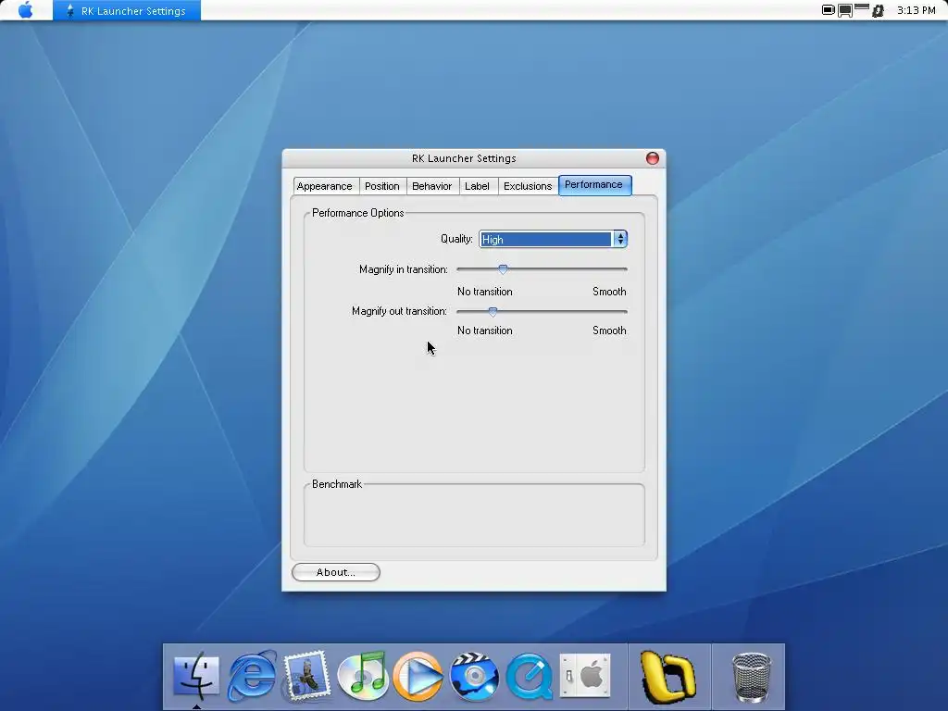Launch the iDVD clapperboard dock icon

(x=474, y=676)
